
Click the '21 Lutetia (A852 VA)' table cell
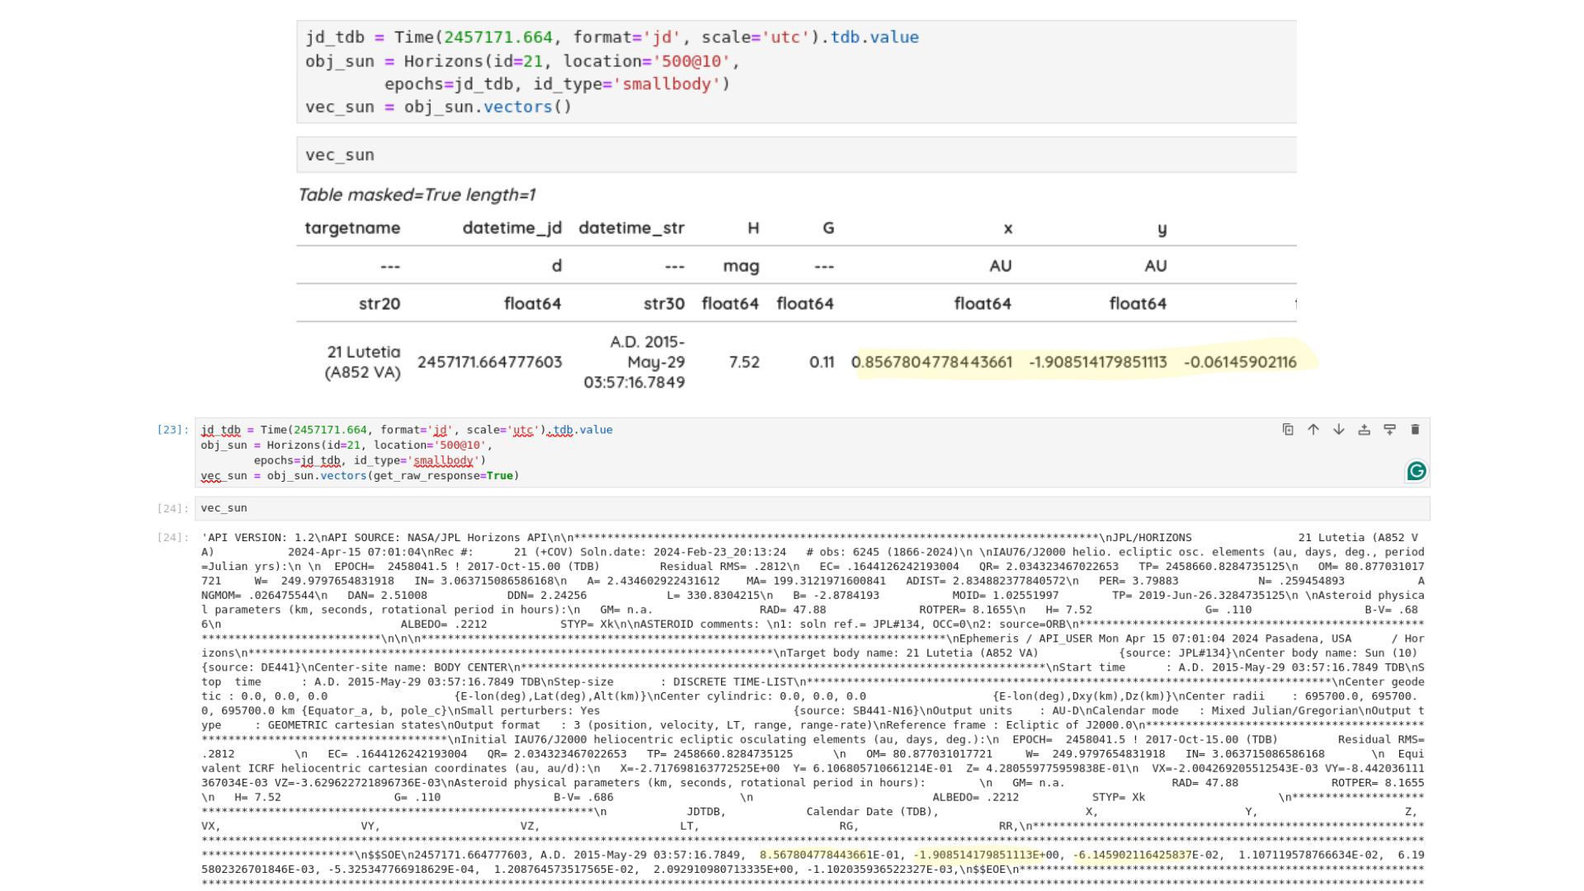pyautogui.click(x=362, y=362)
